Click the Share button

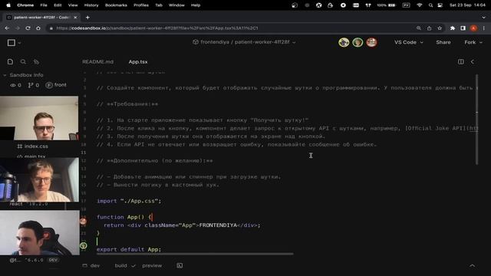443,42
